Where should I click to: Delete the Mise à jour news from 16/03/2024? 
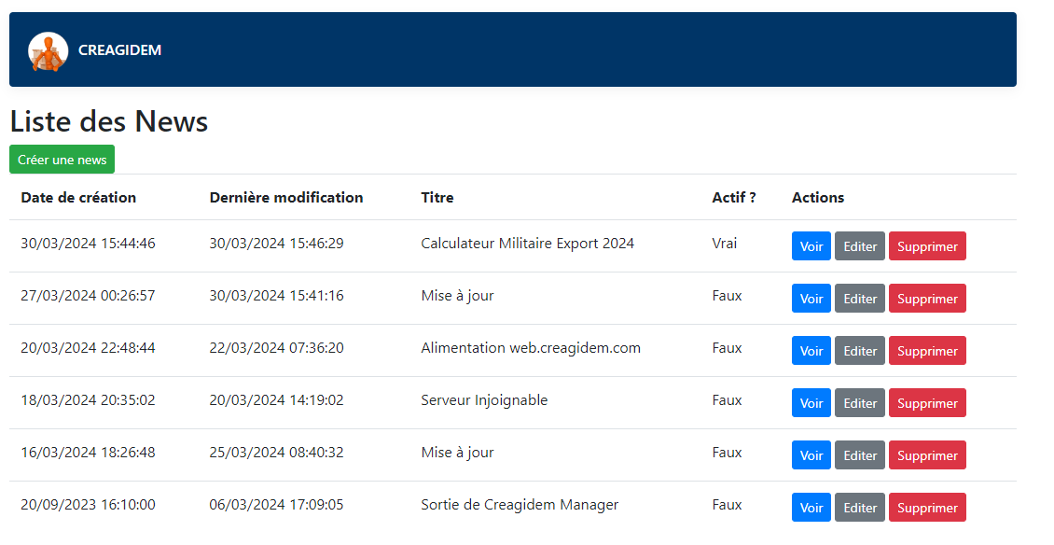coord(926,455)
